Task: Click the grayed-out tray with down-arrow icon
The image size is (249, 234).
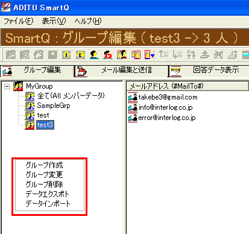Action: 205,55
